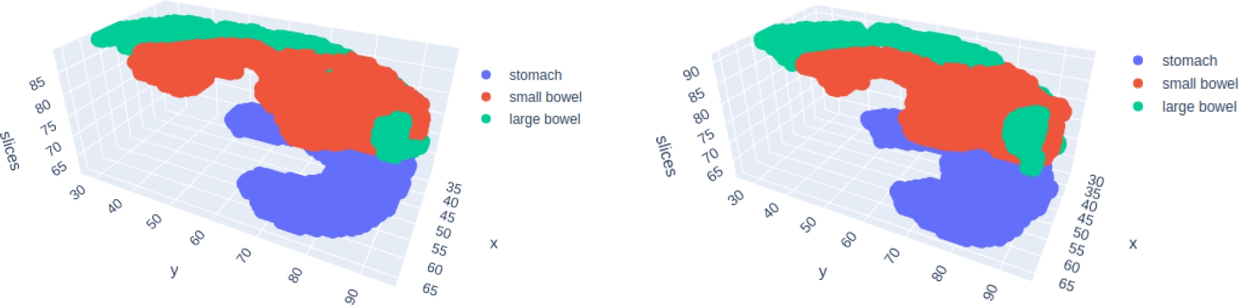
Task: Click the y axis title on right plot
Action: click(823, 271)
